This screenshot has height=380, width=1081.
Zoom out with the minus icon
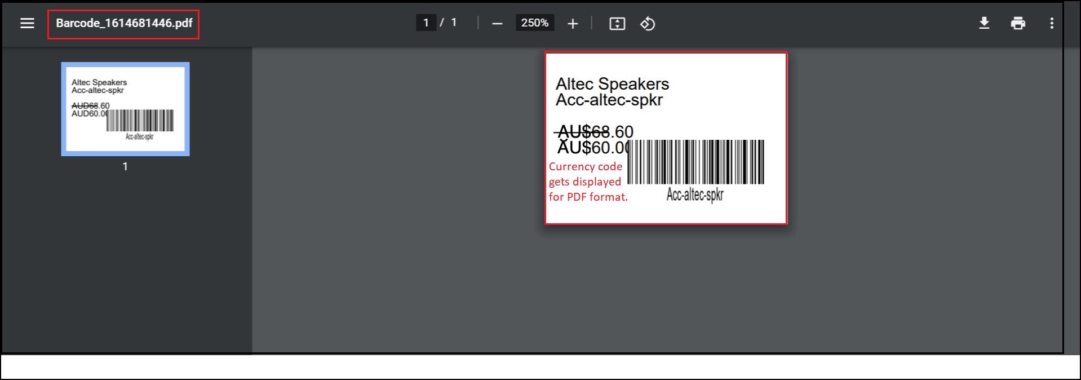point(497,24)
